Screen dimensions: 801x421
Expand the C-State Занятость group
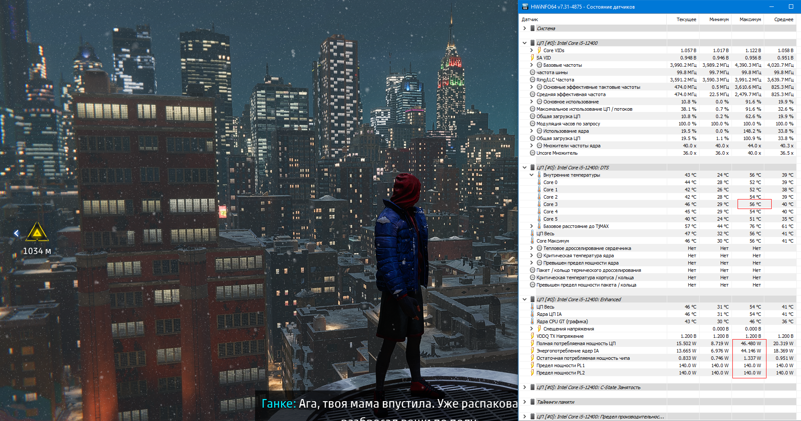pos(525,387)
